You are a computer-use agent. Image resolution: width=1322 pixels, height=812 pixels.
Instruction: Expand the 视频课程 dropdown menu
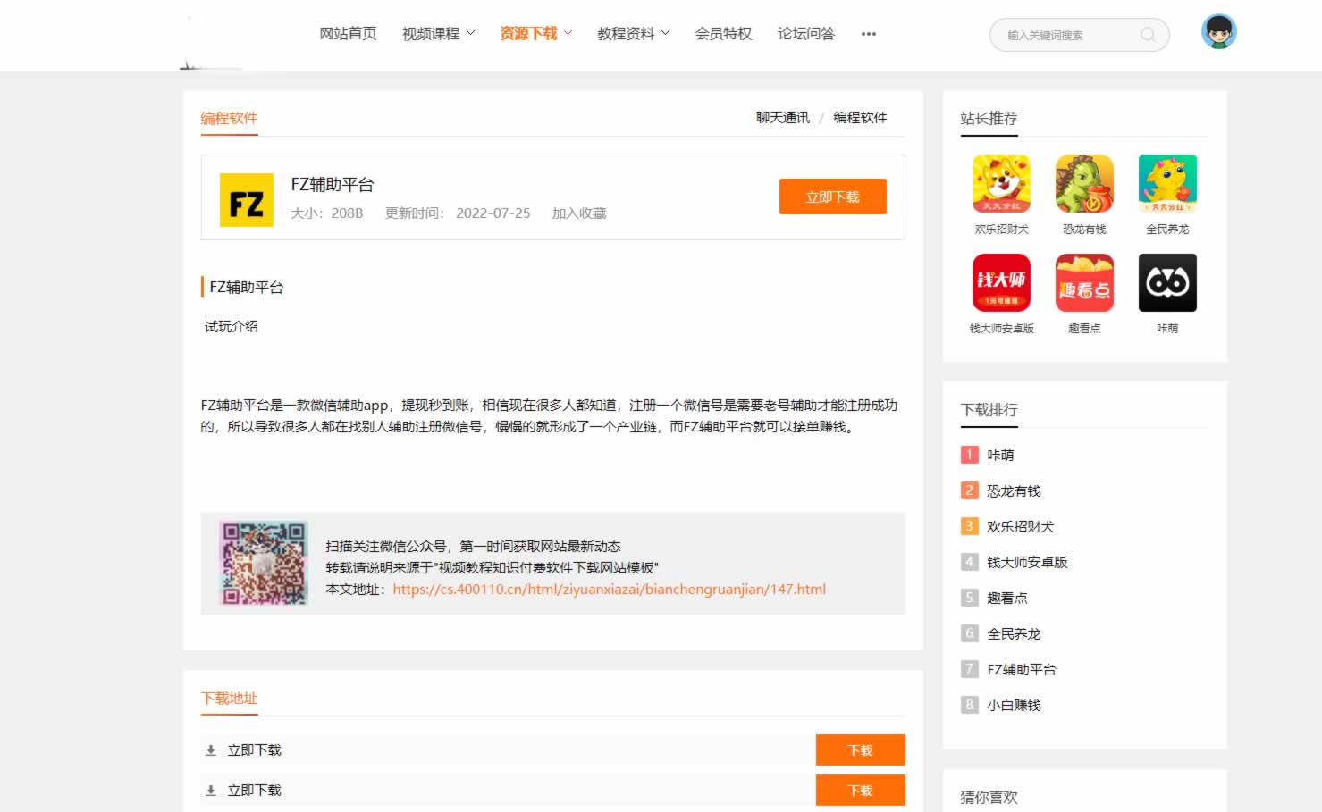438,34
